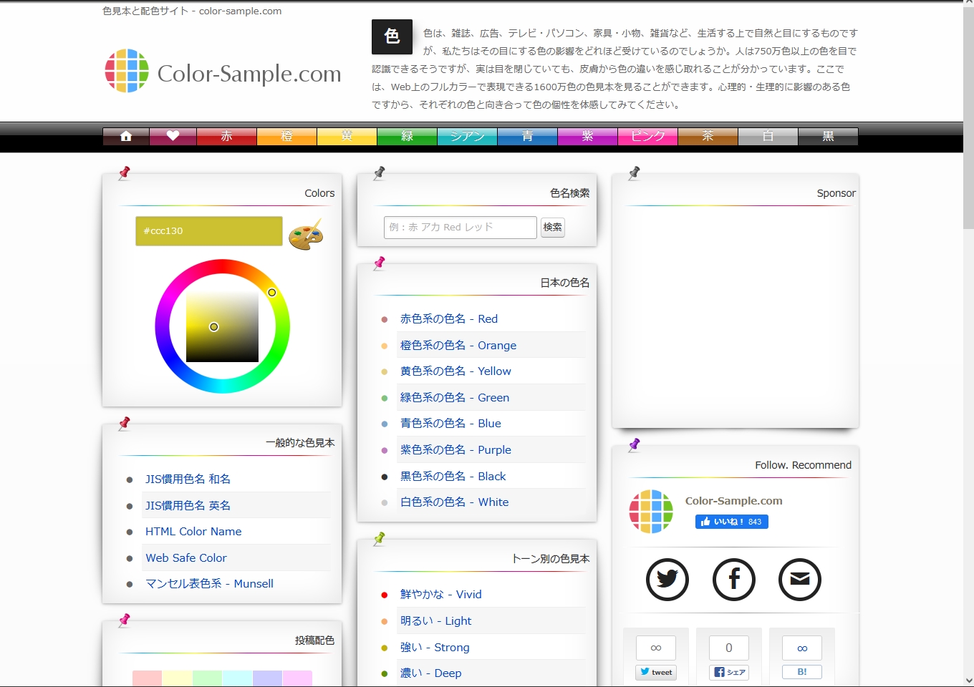Image resolution: width=974 pixels, height=687 pixels.
Task: Click the pale green swatch in 投稿配色
Action: click(x=207, y=678)
